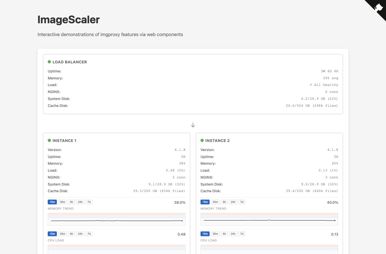The height and width of the screenshot is (254, 386).
Task: Click the Instance 1 green status dot
Action: (x=49, y=140)
